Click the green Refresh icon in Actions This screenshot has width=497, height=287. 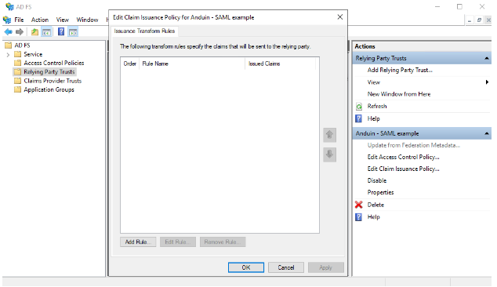(359, 106)
